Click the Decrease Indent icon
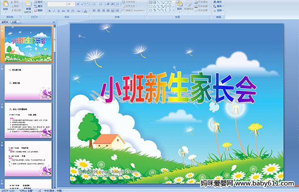 tap(108, 4)
